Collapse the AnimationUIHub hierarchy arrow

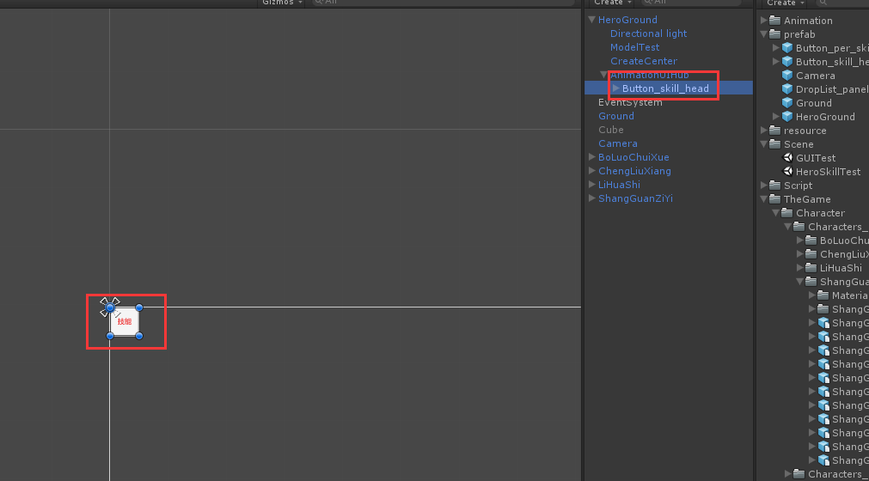(603, 75)
